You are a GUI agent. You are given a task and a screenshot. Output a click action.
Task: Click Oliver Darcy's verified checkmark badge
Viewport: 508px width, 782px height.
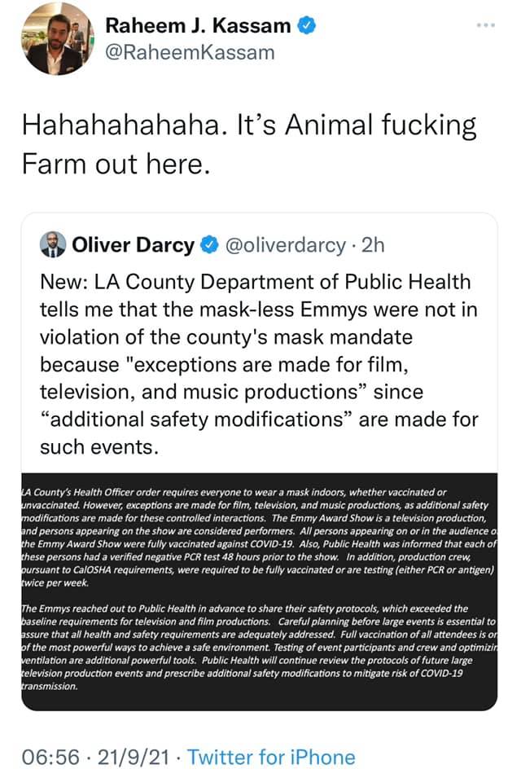[208, 244]
